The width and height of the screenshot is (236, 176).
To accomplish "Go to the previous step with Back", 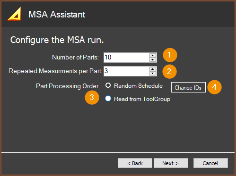I will point(135,163).
